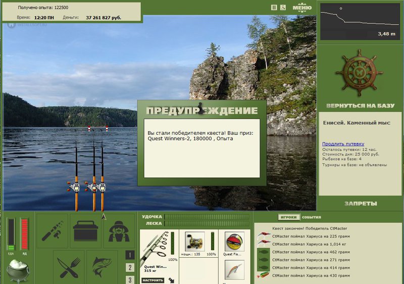Screen dimensions: 404x284
Task: Click the depth profile chart showing 3,48 m
Action: [360, 21]
